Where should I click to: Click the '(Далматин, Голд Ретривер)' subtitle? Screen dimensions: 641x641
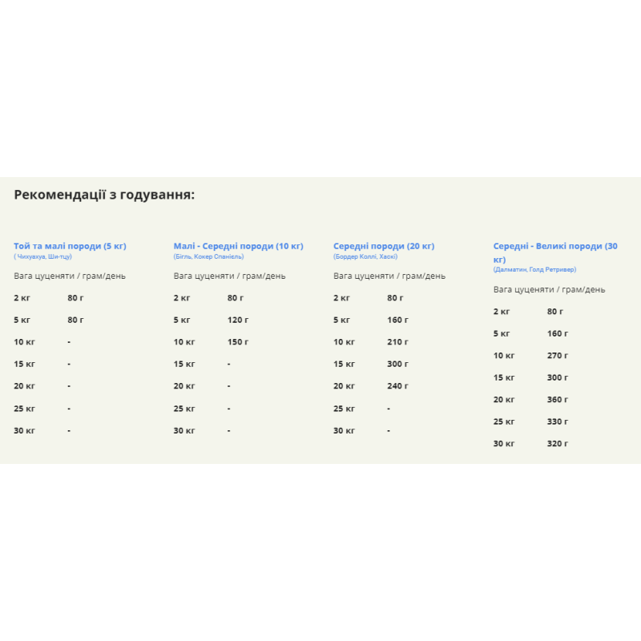(534, 269)
